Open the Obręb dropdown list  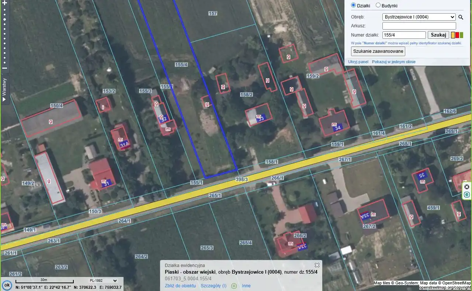[x=419, y=17]
